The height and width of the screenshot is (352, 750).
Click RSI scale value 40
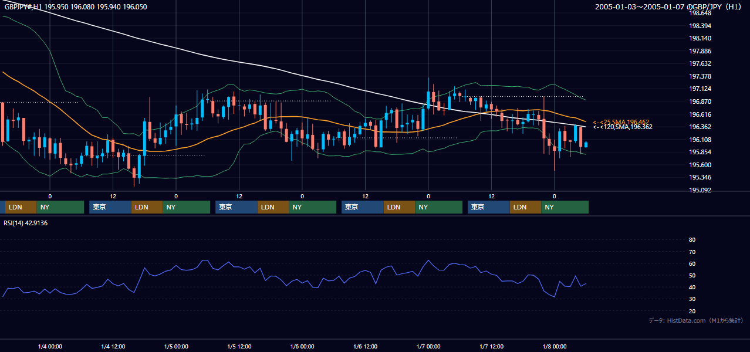click(x=692, y=287)
